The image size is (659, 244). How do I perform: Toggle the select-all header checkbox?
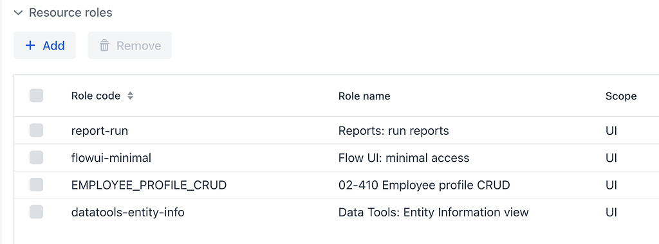click(36, 96)
